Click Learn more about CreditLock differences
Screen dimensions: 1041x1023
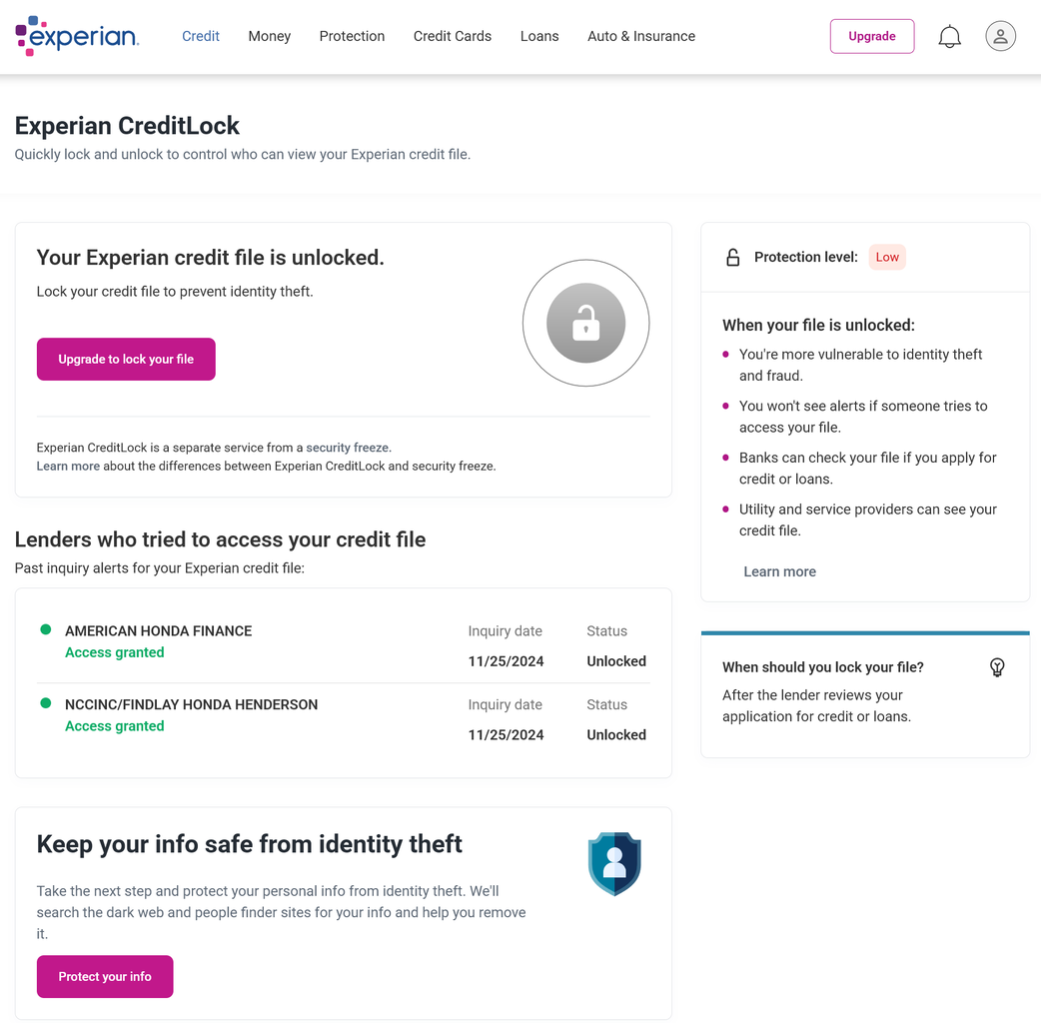pyautogui.click(x=68, y=466)
